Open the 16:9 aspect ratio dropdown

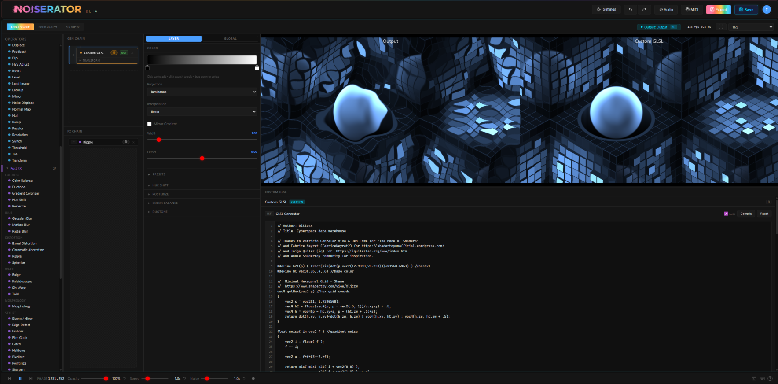[x=751, y=27]
